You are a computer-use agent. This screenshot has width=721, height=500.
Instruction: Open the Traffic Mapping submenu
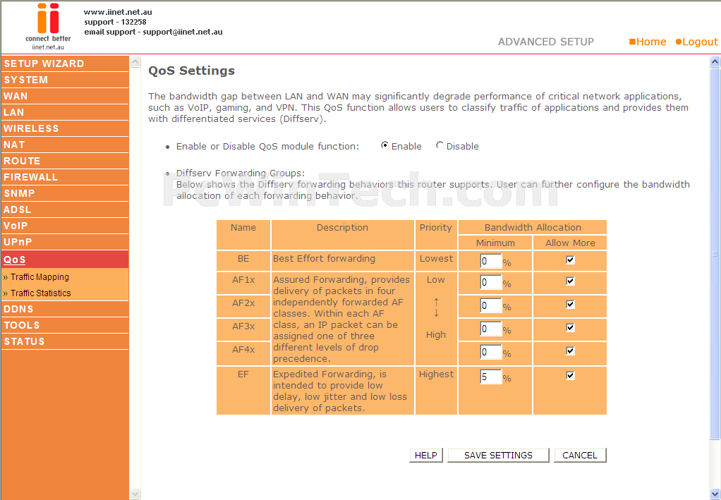pos(40,277)
